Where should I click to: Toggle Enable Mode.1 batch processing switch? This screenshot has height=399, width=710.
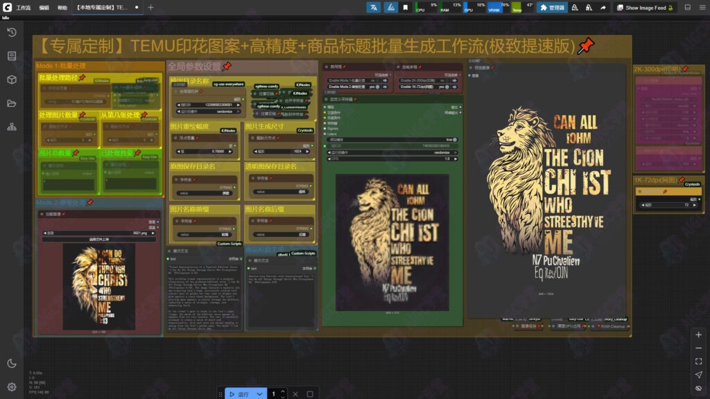tap(378, 81)
